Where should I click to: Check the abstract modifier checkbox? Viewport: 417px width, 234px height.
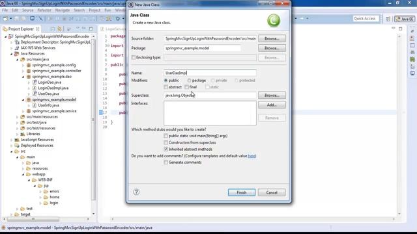click(165, 87)
